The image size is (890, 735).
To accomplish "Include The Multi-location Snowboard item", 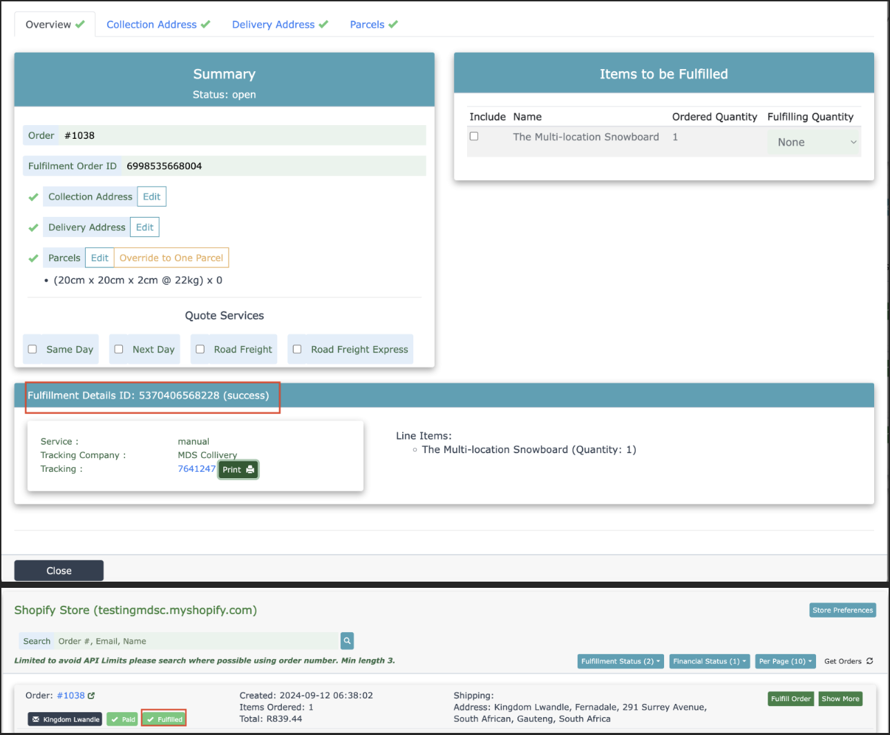I will coord(474,136).
